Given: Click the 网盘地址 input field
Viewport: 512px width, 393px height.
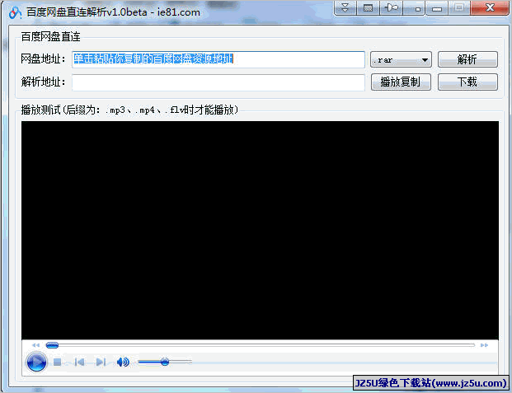Looking at the screenshot, I should tap(218, 59).
